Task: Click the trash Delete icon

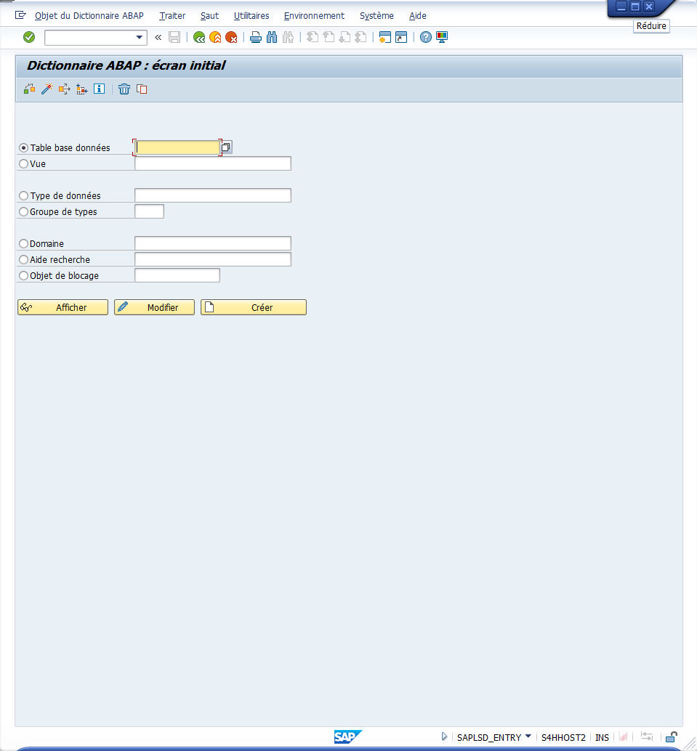Action: [124, 89]
